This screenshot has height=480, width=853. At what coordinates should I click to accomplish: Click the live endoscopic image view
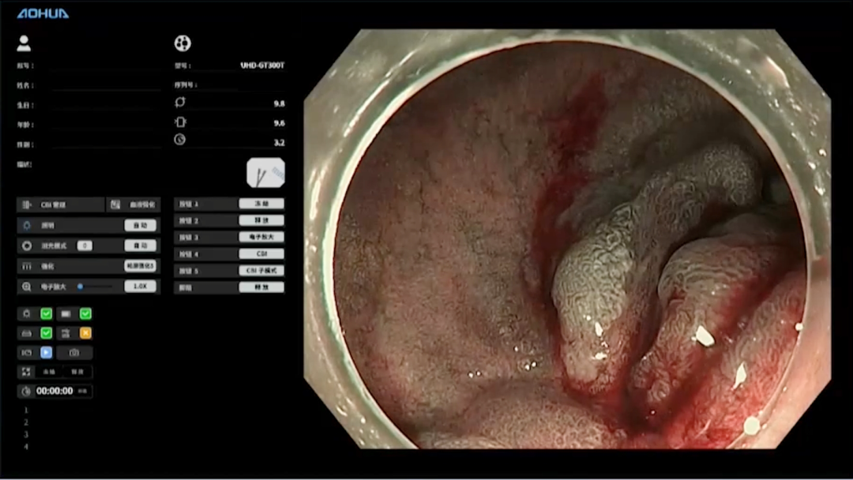[567, 239]
